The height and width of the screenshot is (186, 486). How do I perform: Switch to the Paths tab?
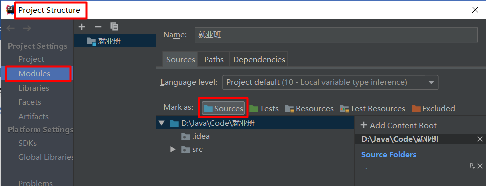tap(214, 59)
